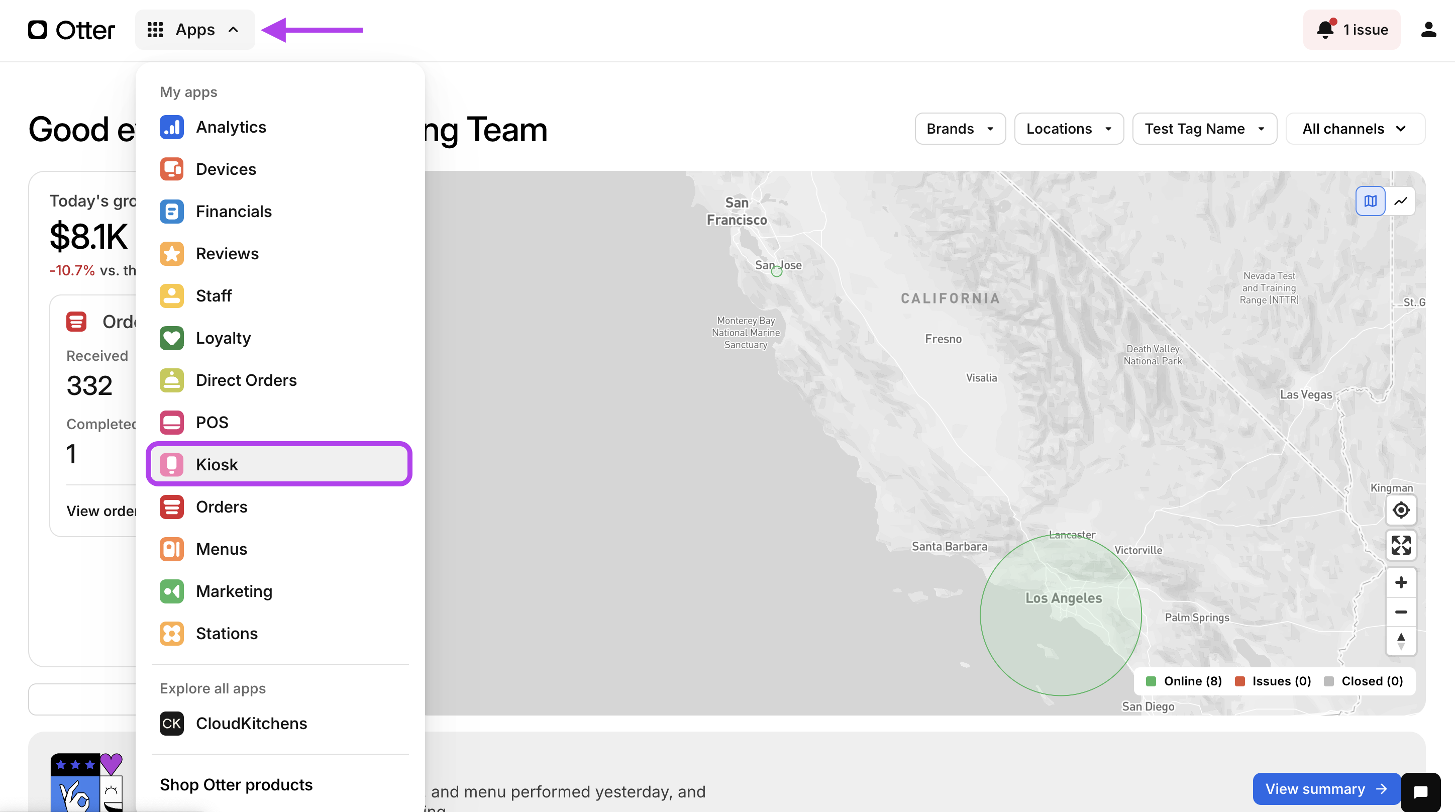Open the Locations filter dropdown
1455x812 pixels.
point(1069,129)
